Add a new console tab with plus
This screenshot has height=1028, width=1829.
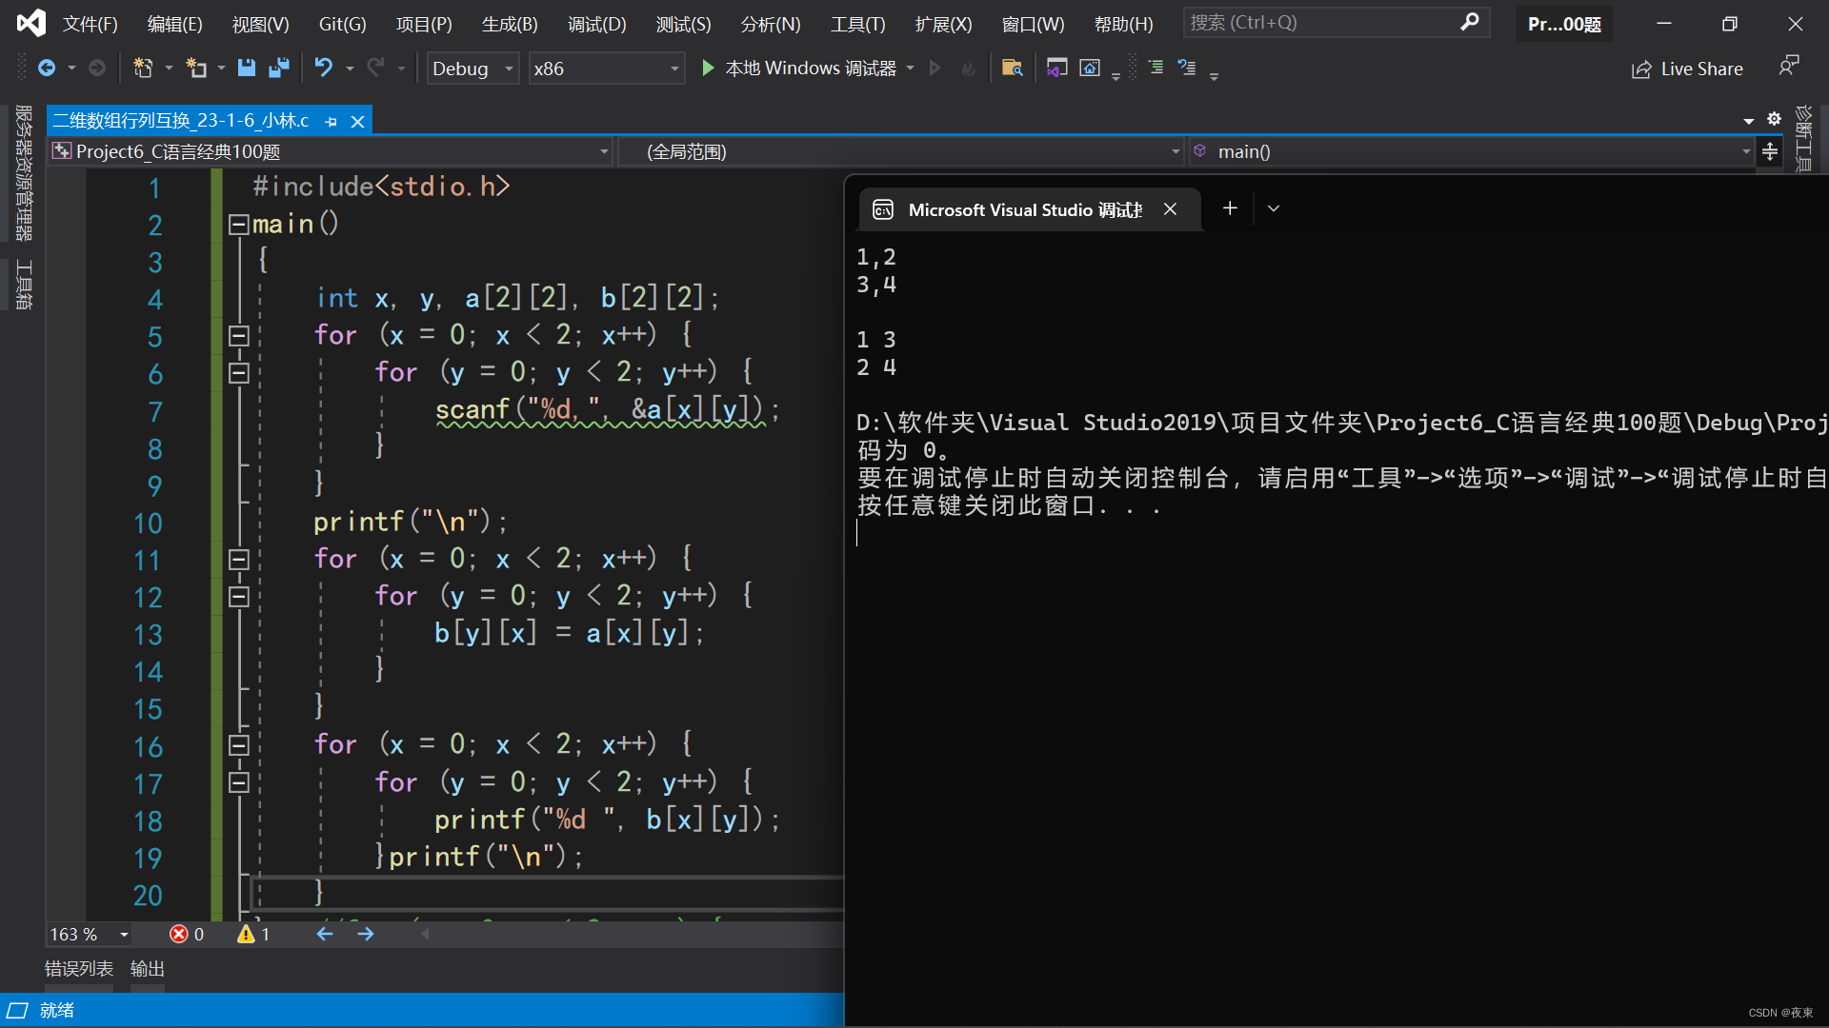coord(1230,208)
